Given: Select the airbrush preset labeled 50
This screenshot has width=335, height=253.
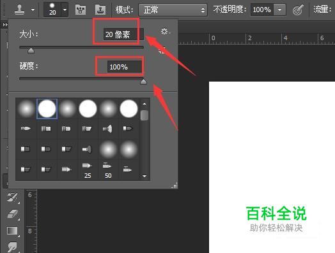Looking at the screenshot, I should pos(108,170).
